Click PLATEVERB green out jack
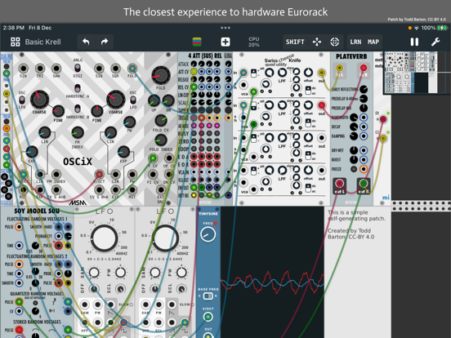Screen dimensions: 451x338 pyautogui.click(x=364, y=183)
